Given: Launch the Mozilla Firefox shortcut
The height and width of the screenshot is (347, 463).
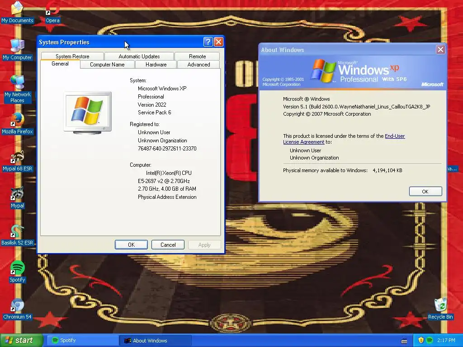Looking at the screenshot, I should tap(17, 123).
